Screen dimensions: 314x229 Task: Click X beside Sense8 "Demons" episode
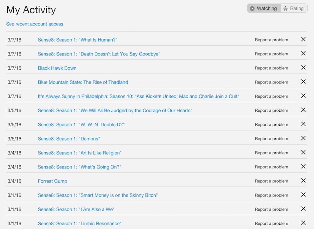tap(303, 138)
